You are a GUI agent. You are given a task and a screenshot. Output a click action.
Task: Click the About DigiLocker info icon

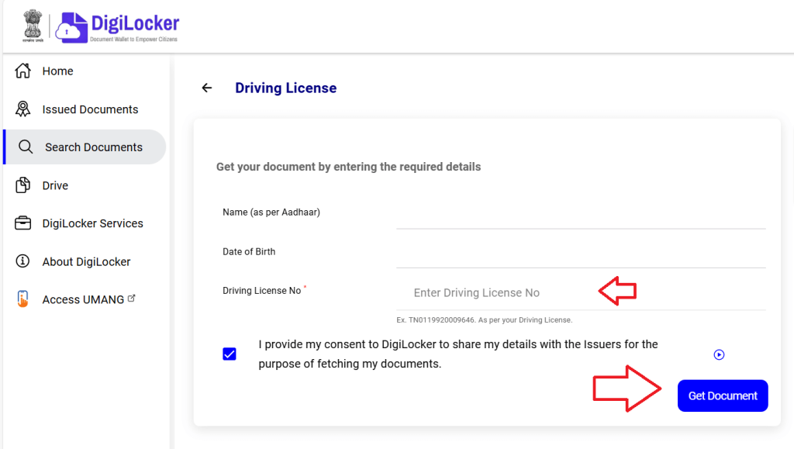click(x=23, y=261)
